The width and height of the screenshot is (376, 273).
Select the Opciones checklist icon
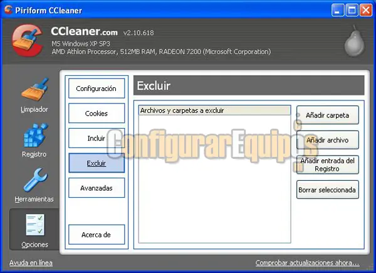click(x=35, y=225)
